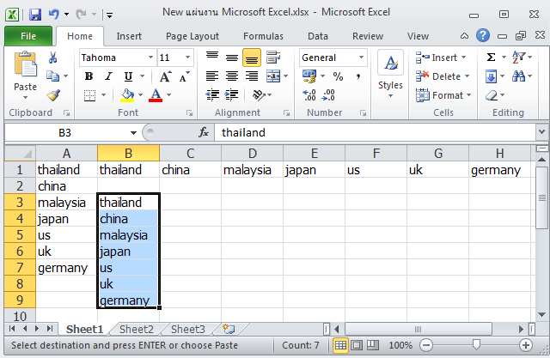
Task: Open the Page Layout ribbon tab
Action: pyautogui.click(x=192, y=36)
